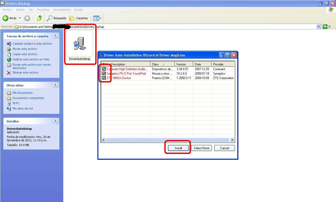The image size is (336, 202).
Task: Click the Ir go button
Action: tap(327, 27)
